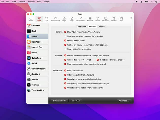Switch to the Appearance tab
This screenshot has height=120, width=160.
tap(82, 26)
